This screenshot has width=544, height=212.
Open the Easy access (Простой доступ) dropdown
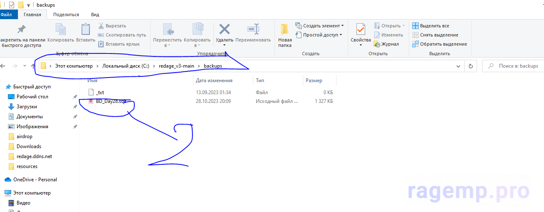pyautogui.click(x=319, y=35)
